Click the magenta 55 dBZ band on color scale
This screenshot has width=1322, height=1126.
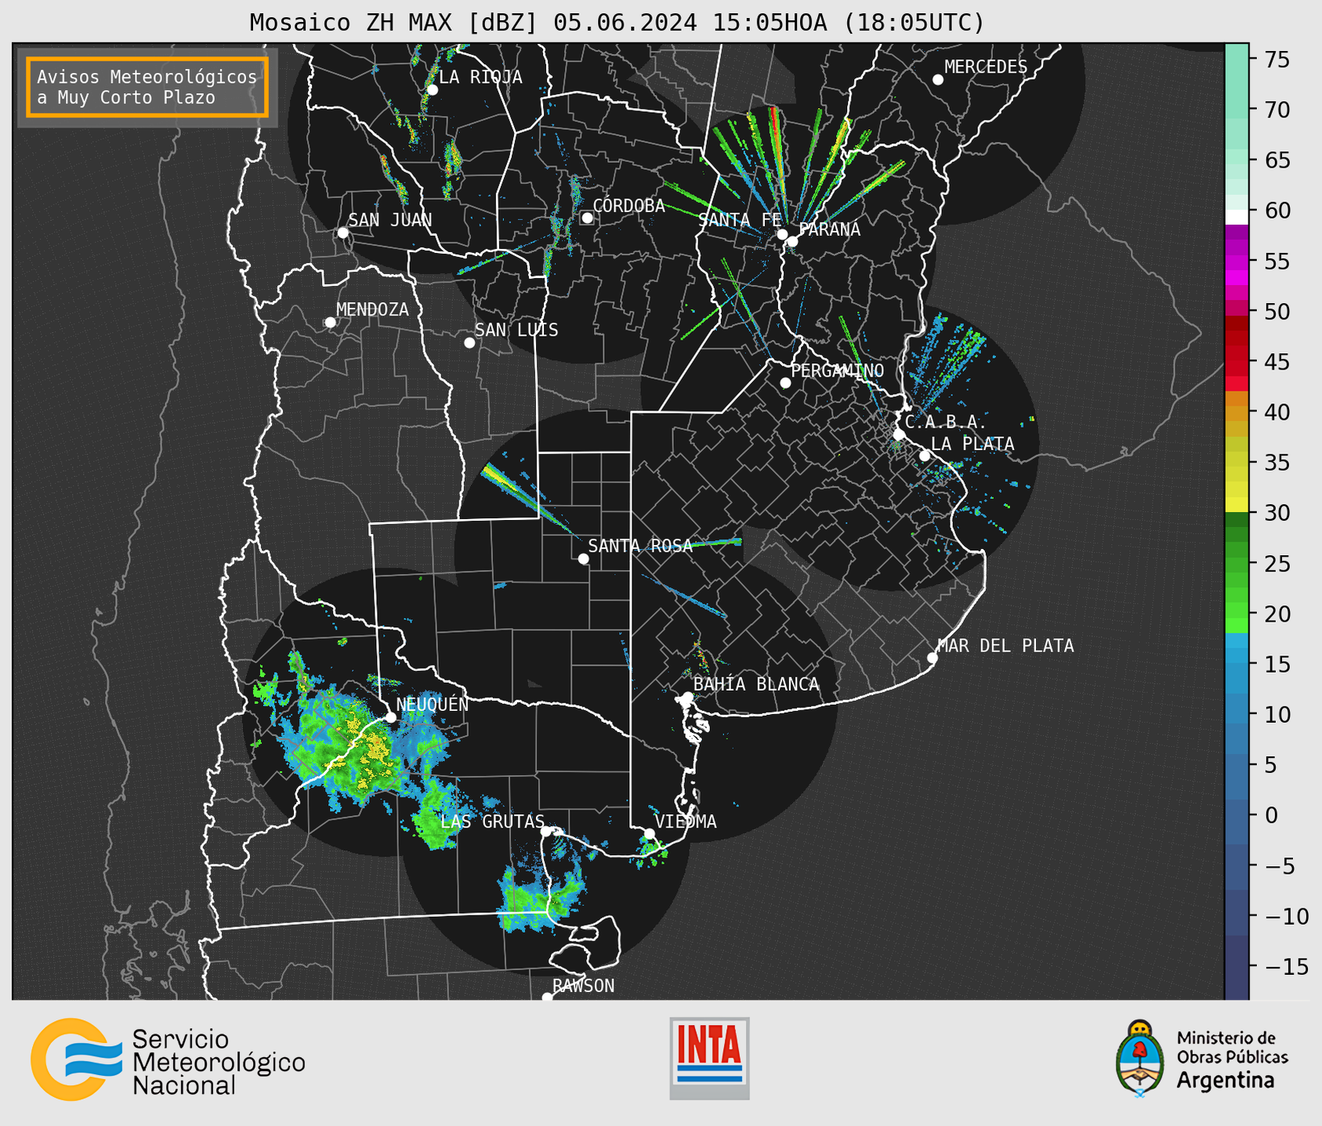pos(1237,262)
